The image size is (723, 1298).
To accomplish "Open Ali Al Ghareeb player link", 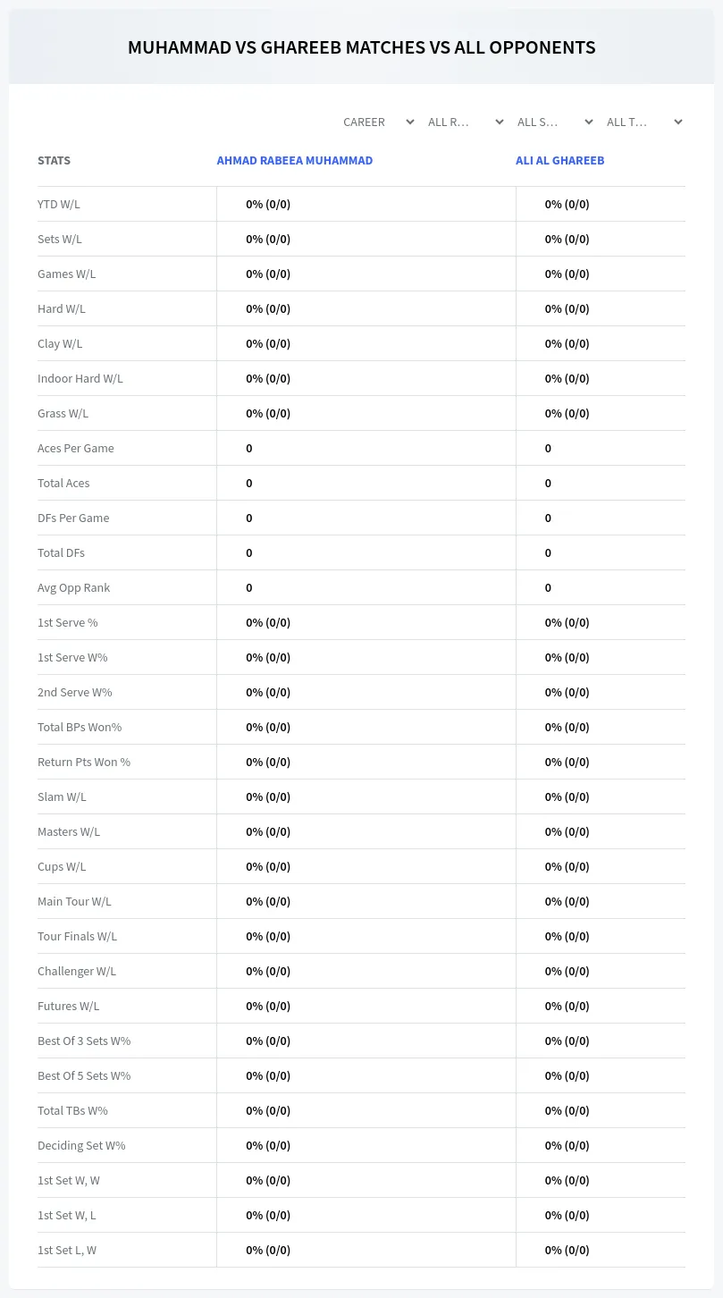I will point(560,161).
